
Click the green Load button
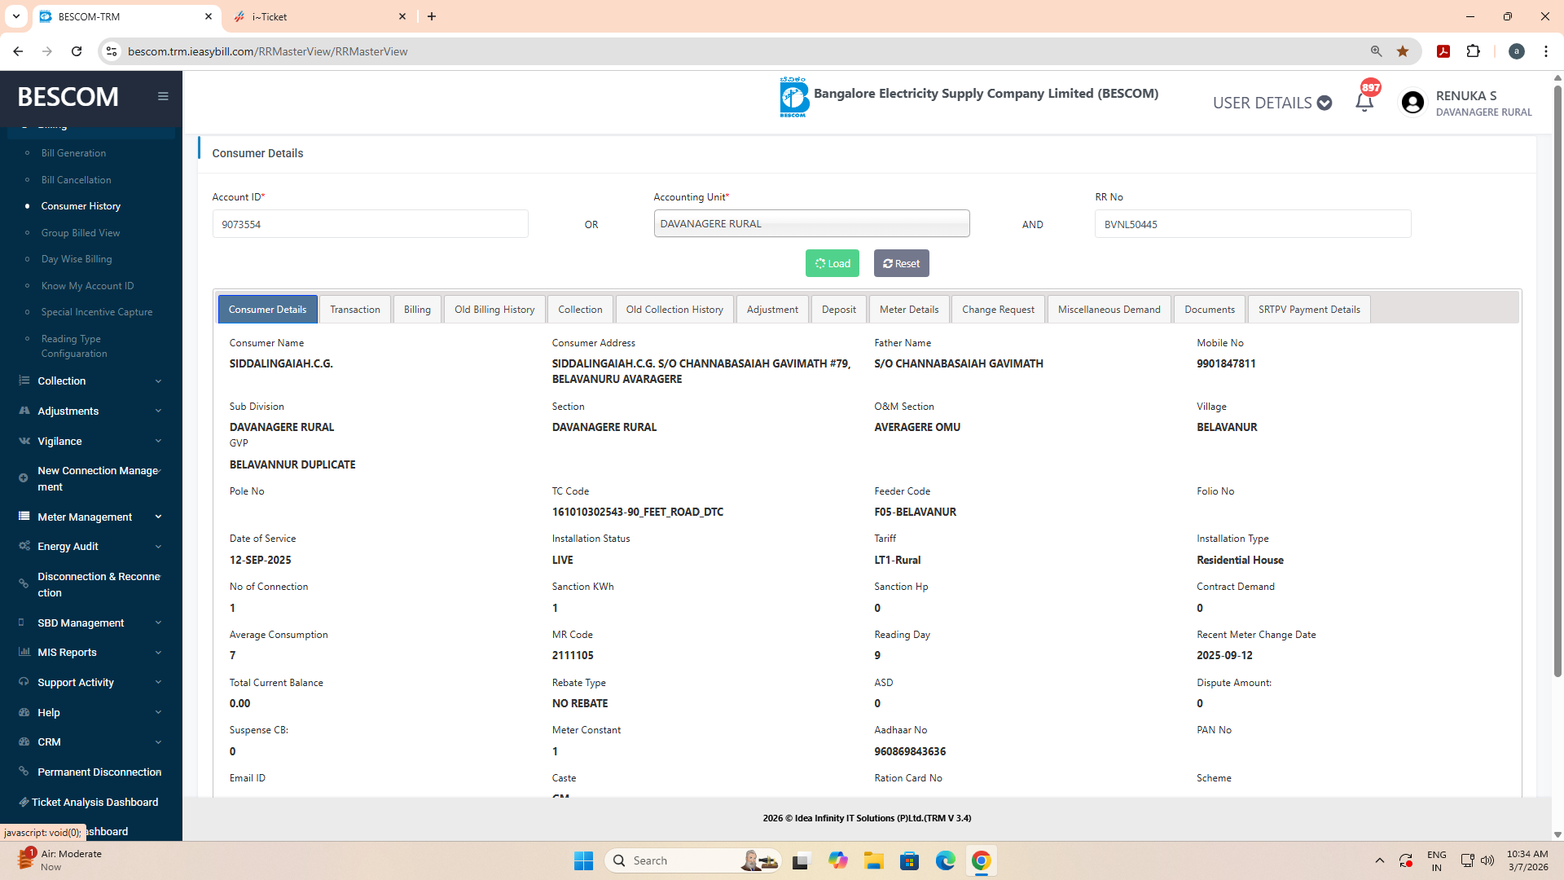coord(832,263)
